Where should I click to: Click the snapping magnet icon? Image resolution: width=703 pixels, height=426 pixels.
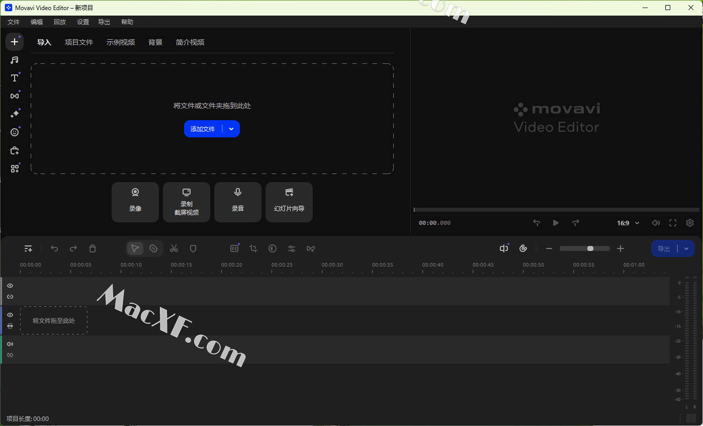point(523,248)
